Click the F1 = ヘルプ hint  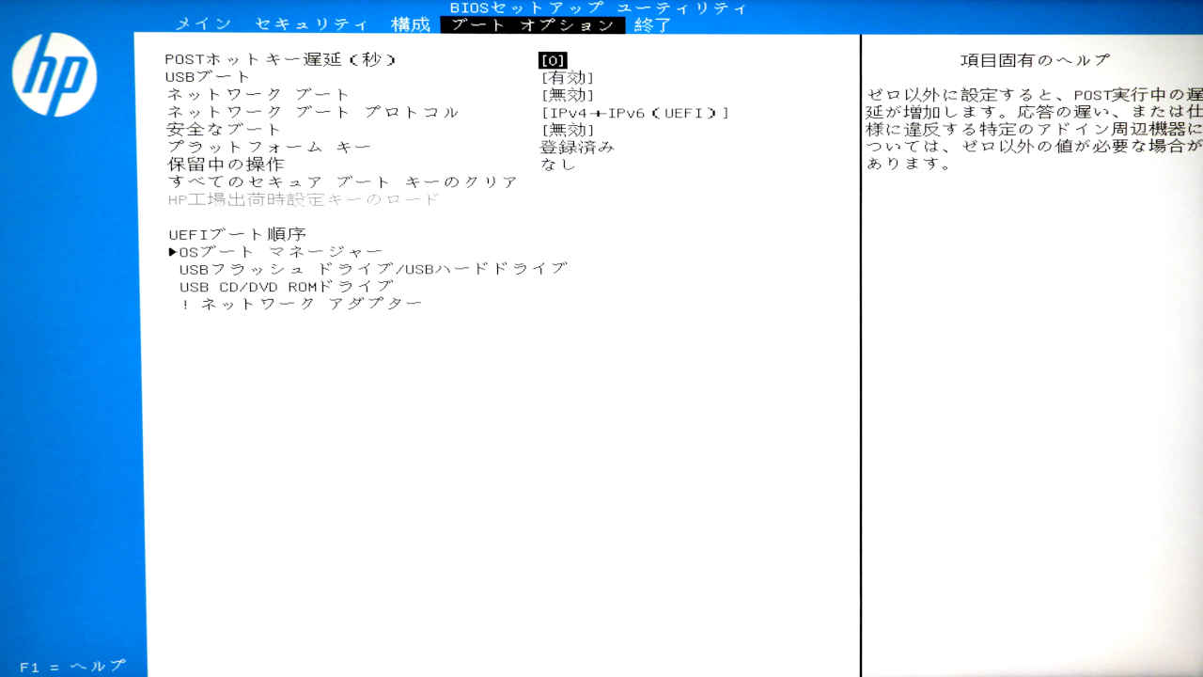(72, 666)
